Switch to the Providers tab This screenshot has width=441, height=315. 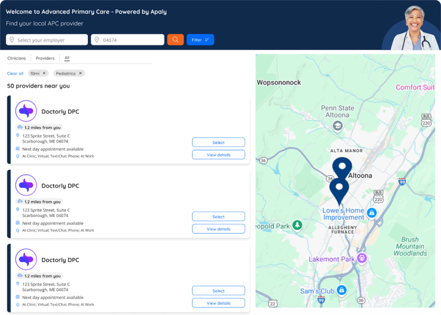click(45, 58)
